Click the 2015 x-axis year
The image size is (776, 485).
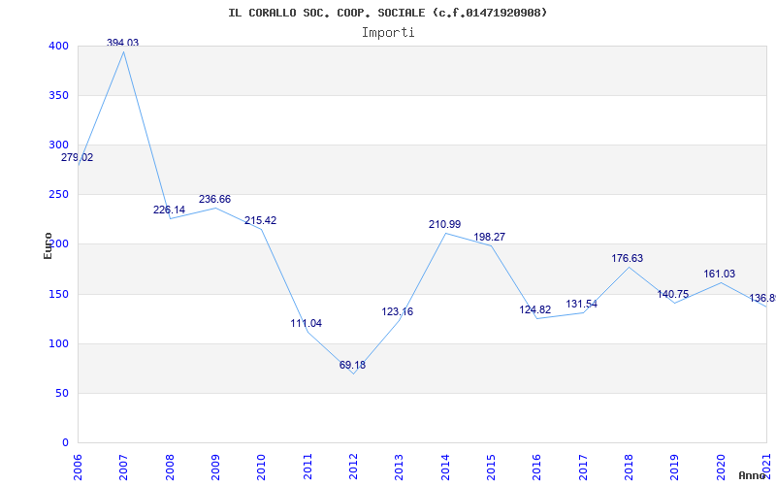[492, 467]
